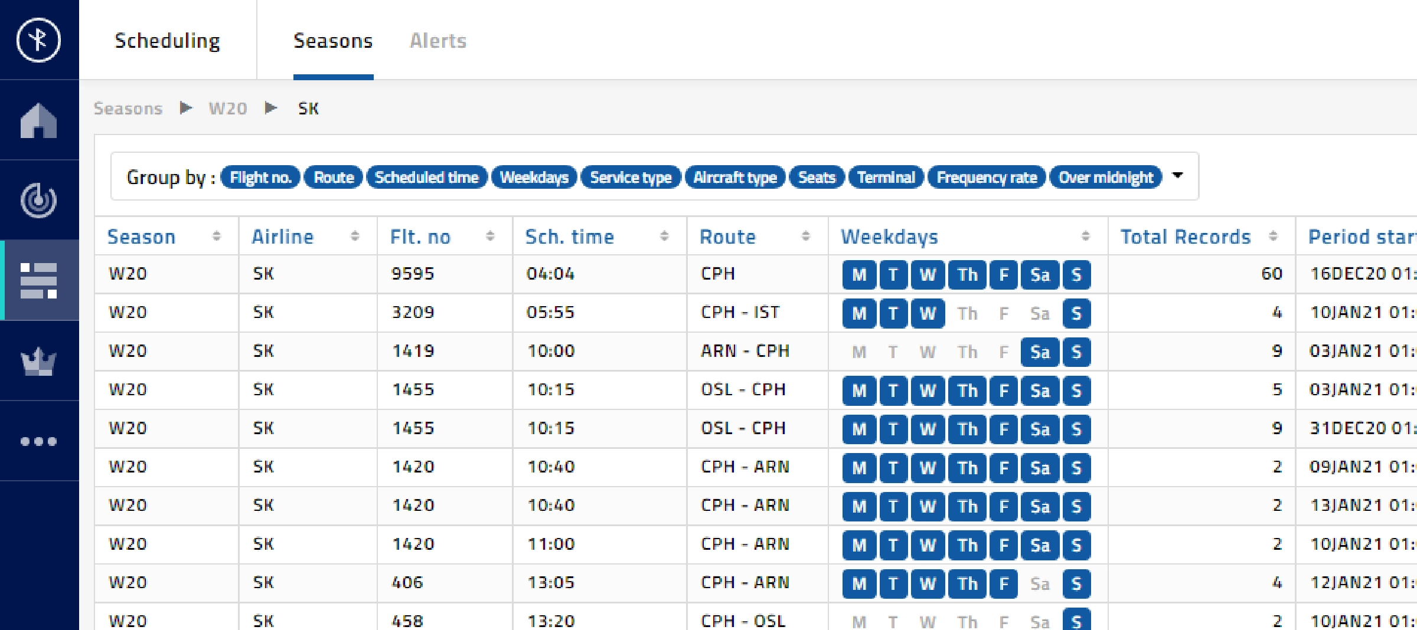Click the app logo in sidebar
The image size is (1417, 630).
[x=38, y=40]
